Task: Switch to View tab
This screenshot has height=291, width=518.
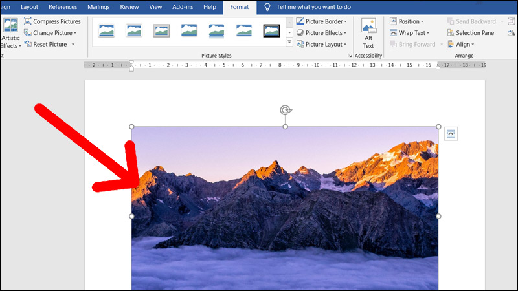Action: click(155, 7)
